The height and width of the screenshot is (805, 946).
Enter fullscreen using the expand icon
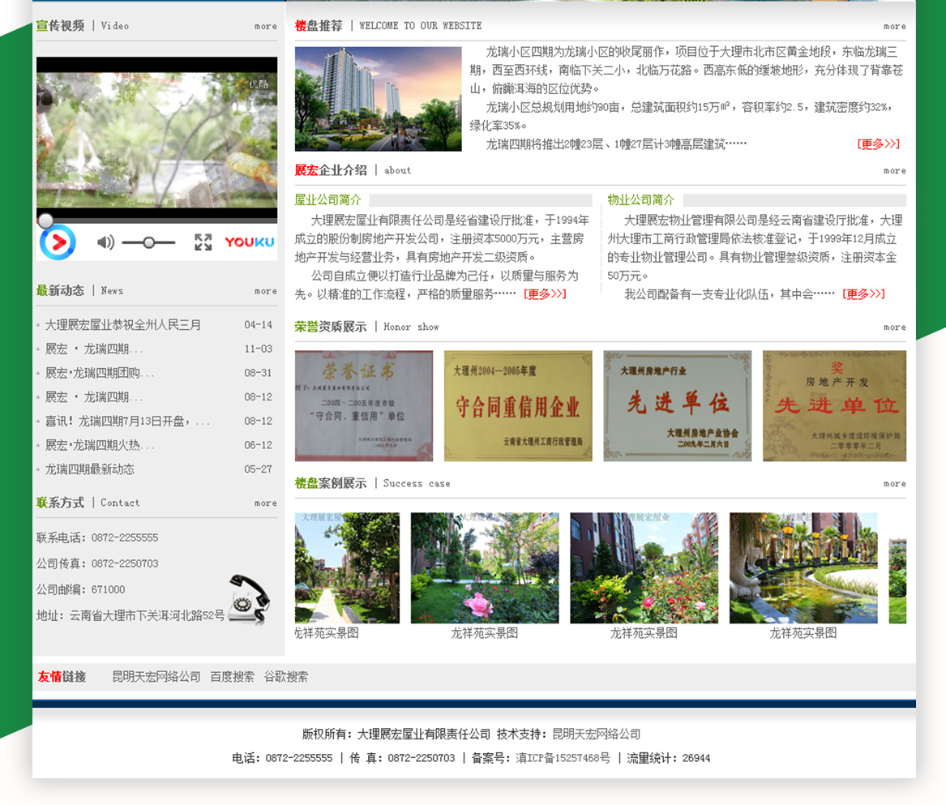[x=203, y=242]
